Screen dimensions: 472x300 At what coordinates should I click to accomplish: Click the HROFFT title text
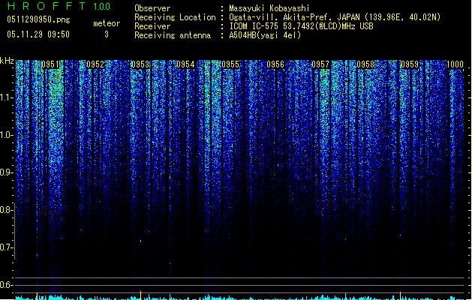(47, 6)
